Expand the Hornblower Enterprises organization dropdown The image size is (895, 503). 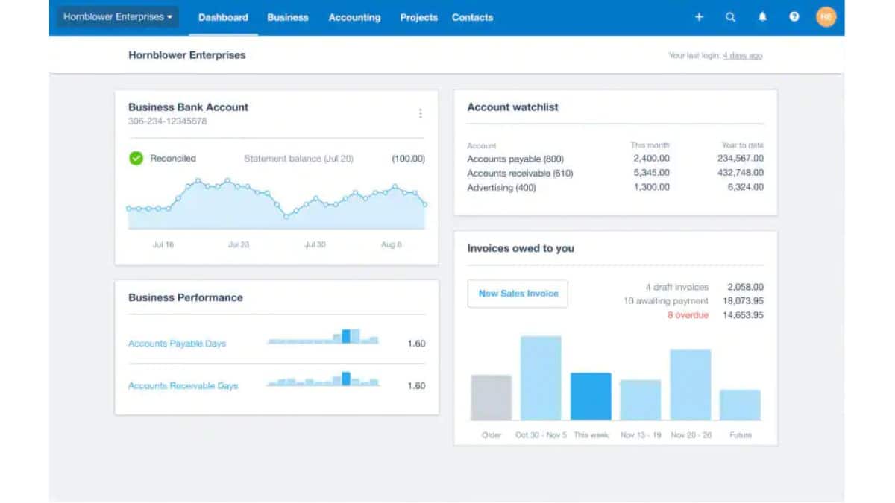[x=118, y=17]
